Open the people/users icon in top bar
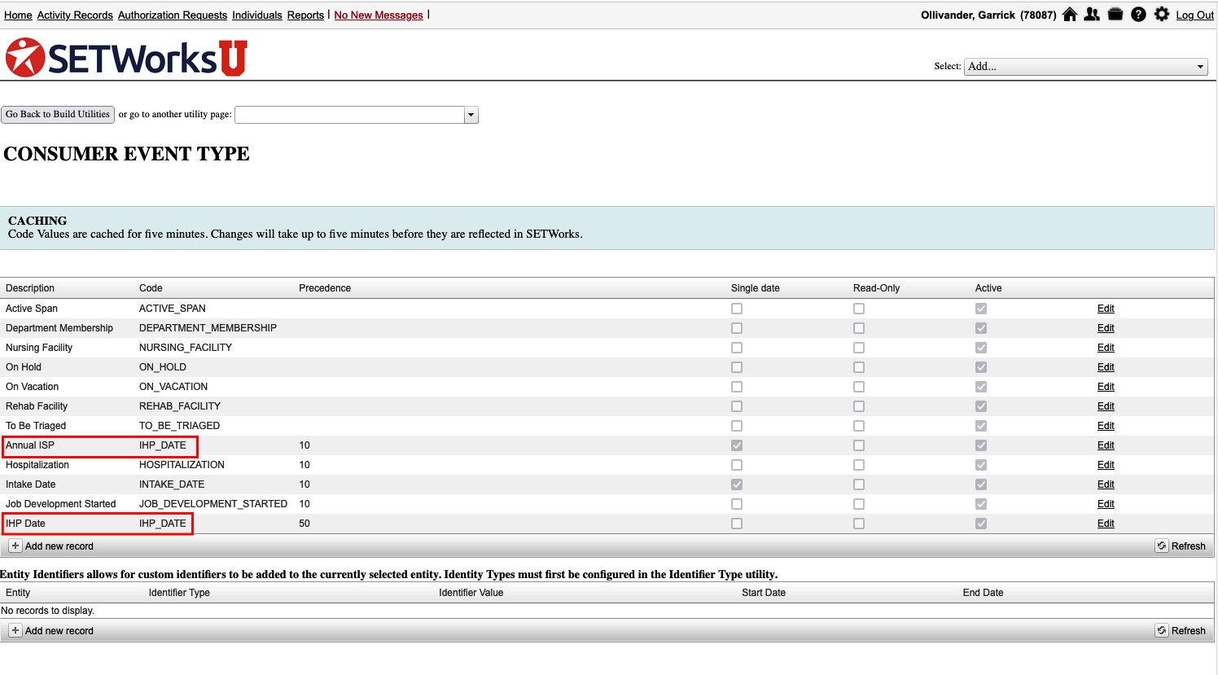Screen dimensions: 1218x675 pos(1092,14)
